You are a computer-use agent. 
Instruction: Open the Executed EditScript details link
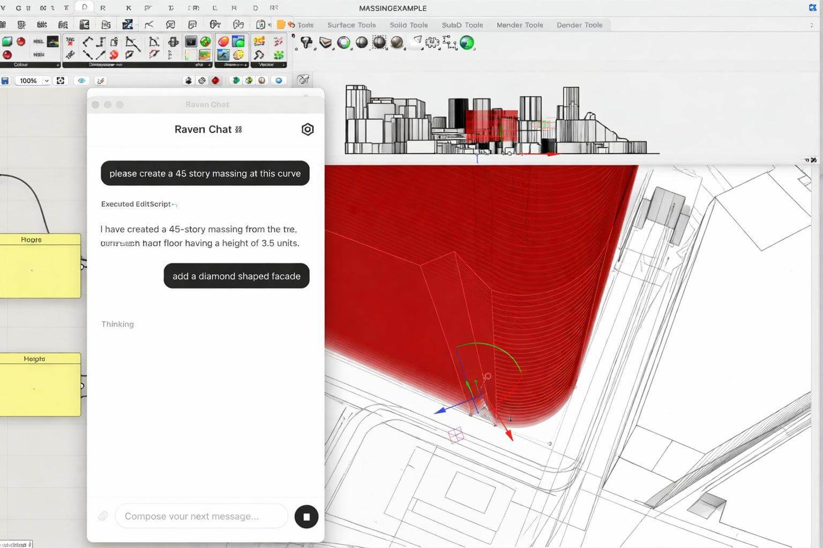coord(139,204)
